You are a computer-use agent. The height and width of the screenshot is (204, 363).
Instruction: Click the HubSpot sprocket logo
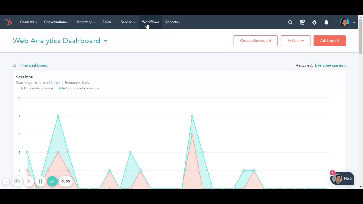click(9, 22)
